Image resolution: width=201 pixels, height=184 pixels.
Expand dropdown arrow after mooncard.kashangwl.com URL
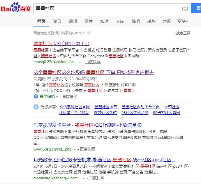click(x=84, y=178)
